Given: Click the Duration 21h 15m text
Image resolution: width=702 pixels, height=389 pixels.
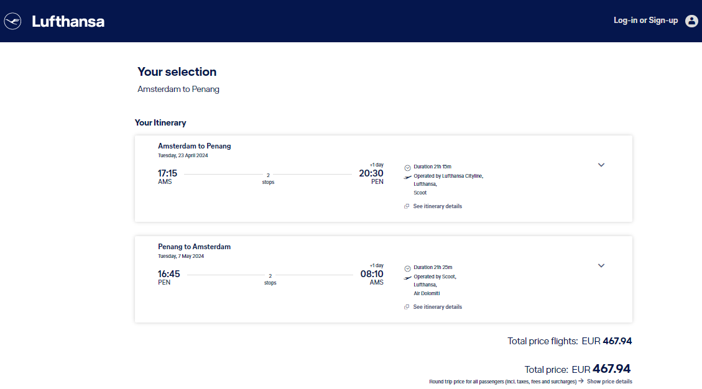Looking at the screenshot, I should pyautogui.click(x=433, y=167).
